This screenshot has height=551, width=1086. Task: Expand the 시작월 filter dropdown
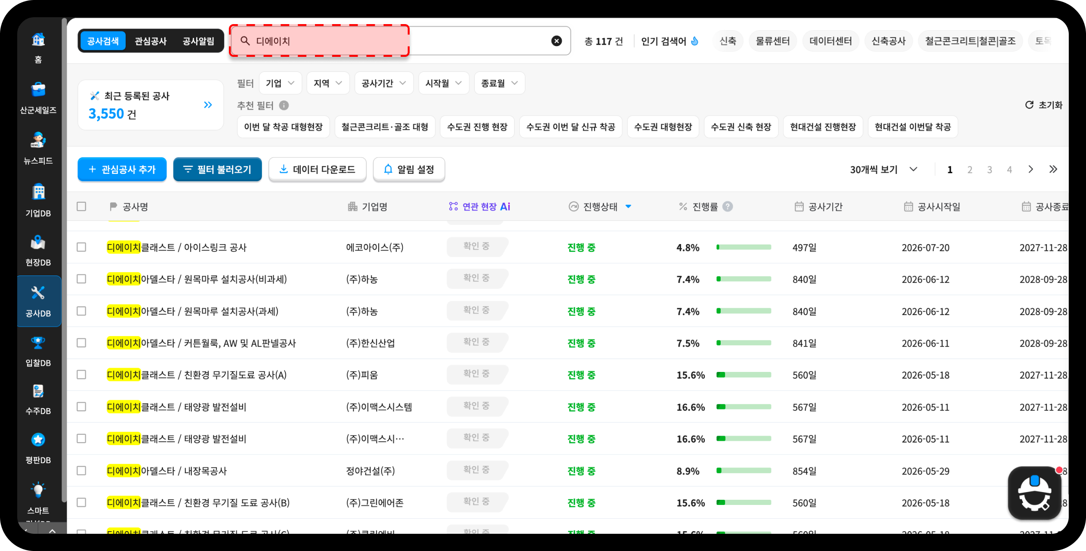444,83
